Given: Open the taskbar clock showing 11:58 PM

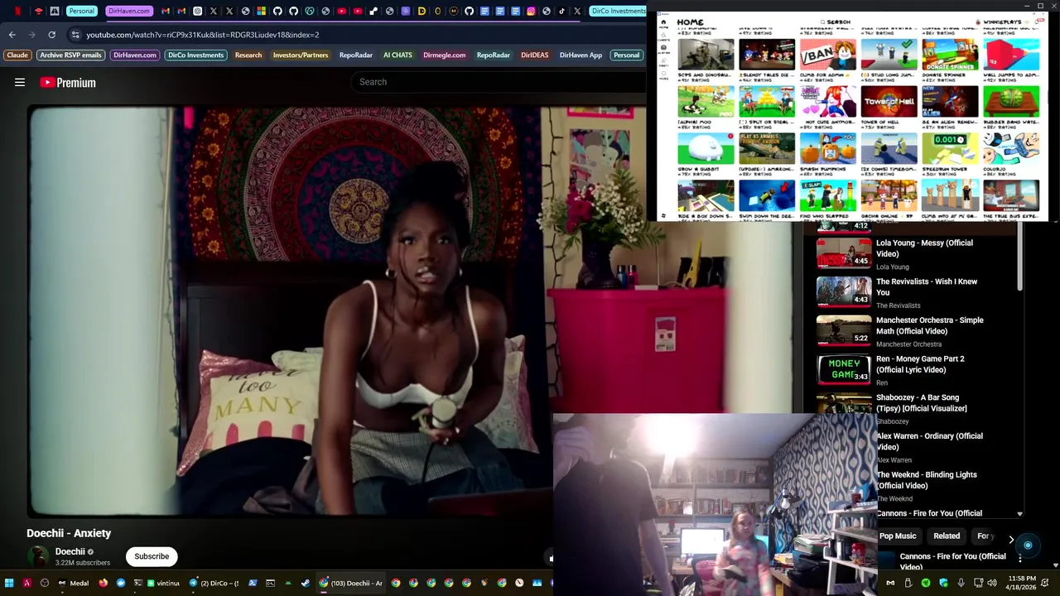Looking at the screenshot, I should click(1021, 583).
